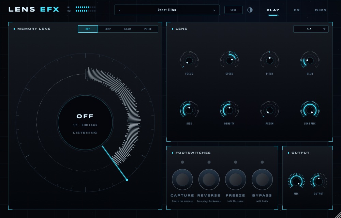Viewport: 341px width, 218px height.
Task: Click the playhead handle on memory ring
Action: point(127,180)
